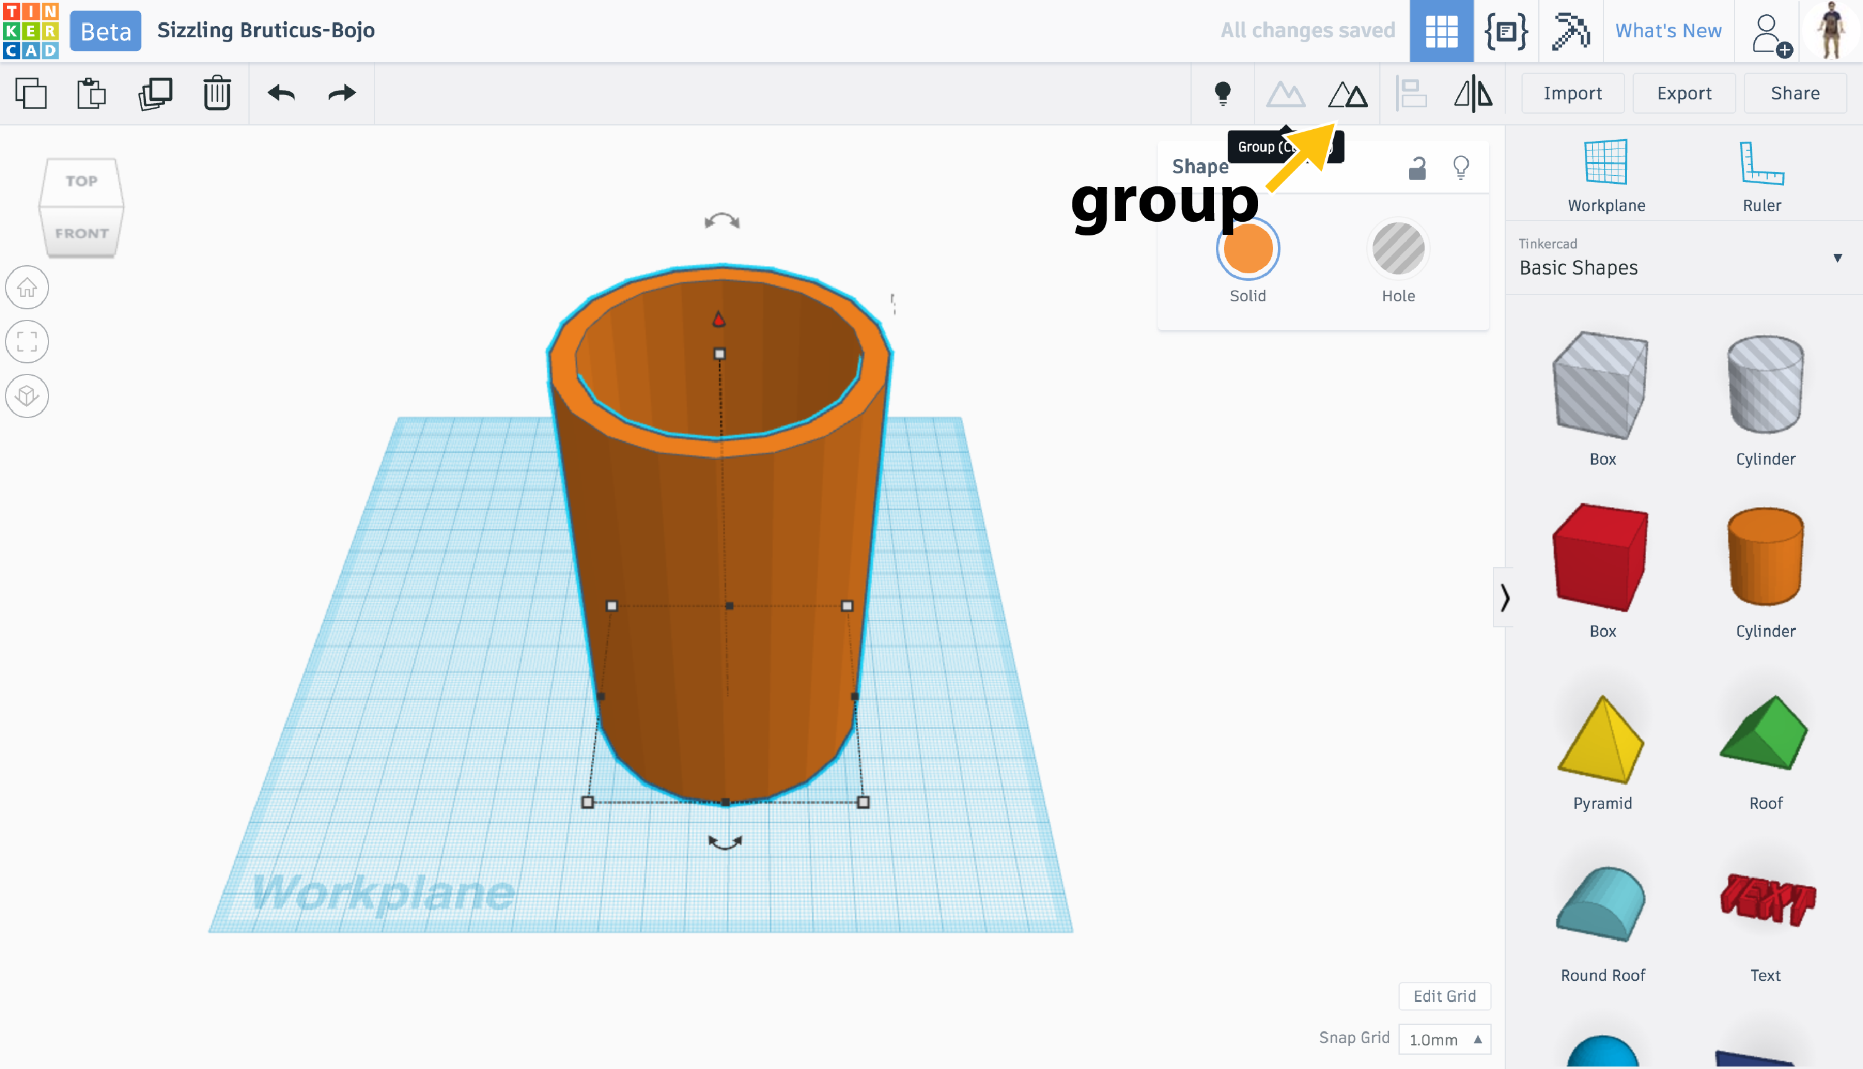Screen dimensions: 1863x1069
Task: Toggle the lock icon in Shape panel
Action: [x=1417, y=169]
